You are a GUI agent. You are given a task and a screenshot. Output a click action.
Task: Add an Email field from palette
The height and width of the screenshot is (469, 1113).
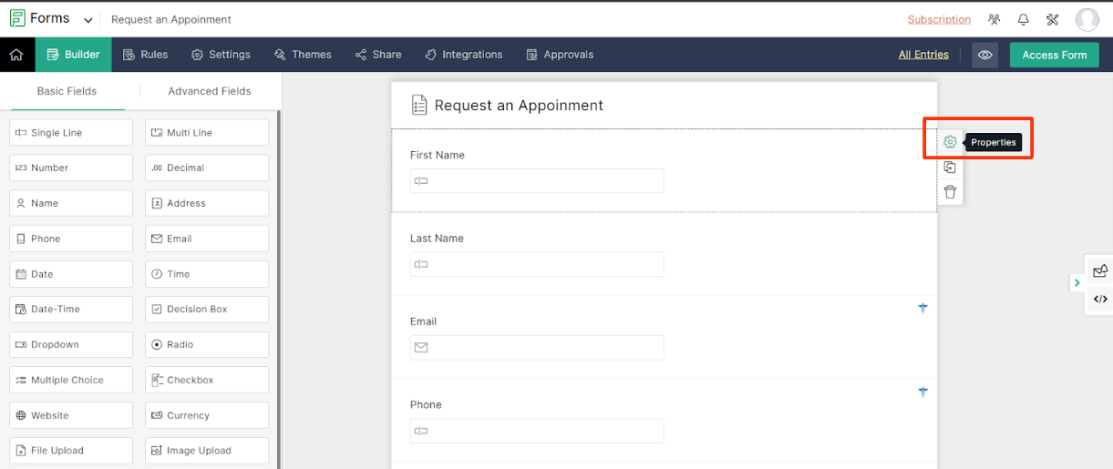tap(207, 239)
